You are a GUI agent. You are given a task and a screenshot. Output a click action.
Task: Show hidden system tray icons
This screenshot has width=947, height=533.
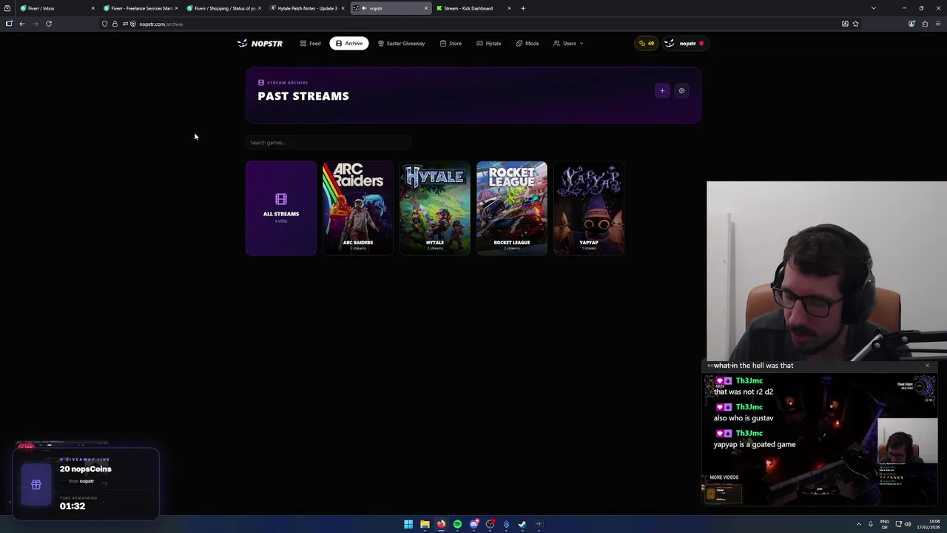(859, 524)
